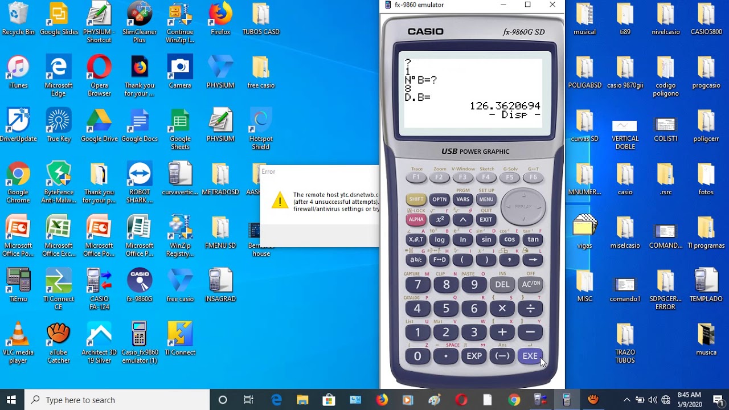Click the plus key on calculator
729x410 pixels.
502,332
